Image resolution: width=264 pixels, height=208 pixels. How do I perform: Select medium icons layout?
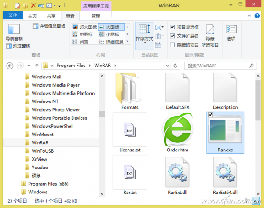(x=82, y=34)
